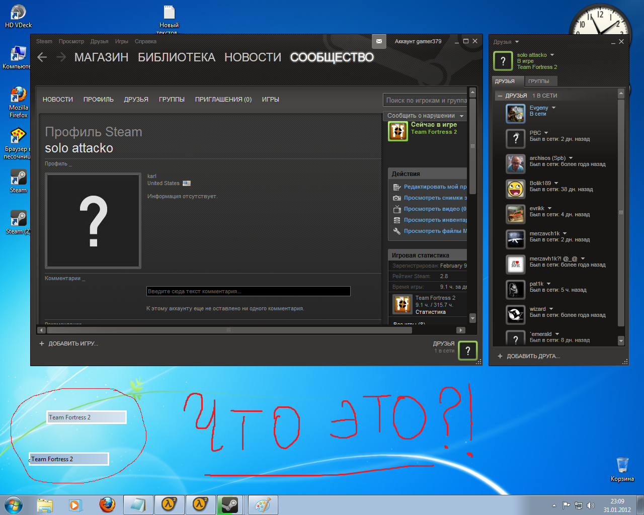
Task: Open the friends avatar at Steam window bottom
Action: [467, 351]
